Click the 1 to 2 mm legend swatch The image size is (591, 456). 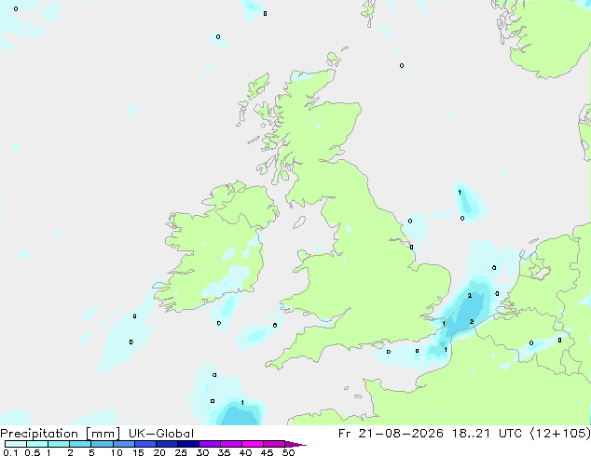(59, 444)
